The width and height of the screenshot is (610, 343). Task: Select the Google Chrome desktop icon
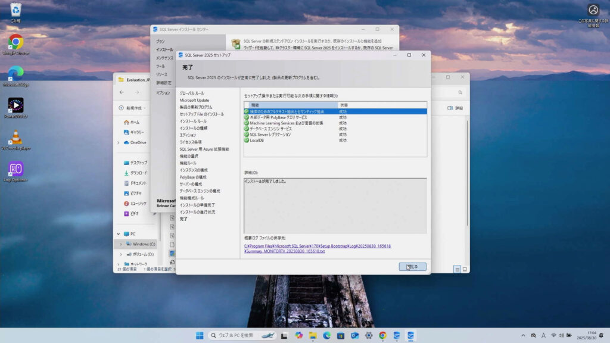[x=15, y=44]
